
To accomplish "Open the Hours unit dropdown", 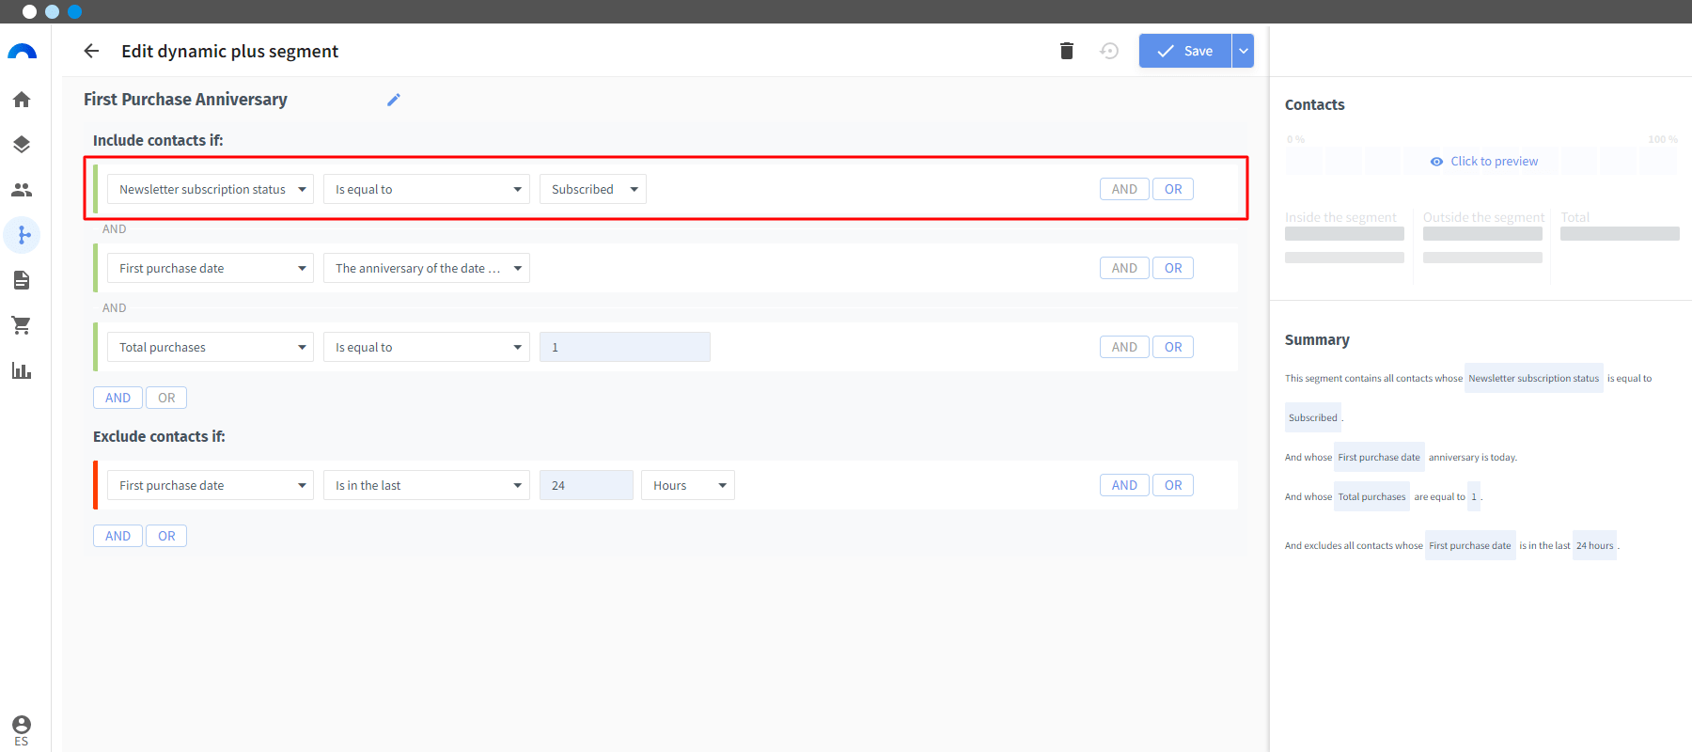I will pyautogui.click(x=688, y=485).
